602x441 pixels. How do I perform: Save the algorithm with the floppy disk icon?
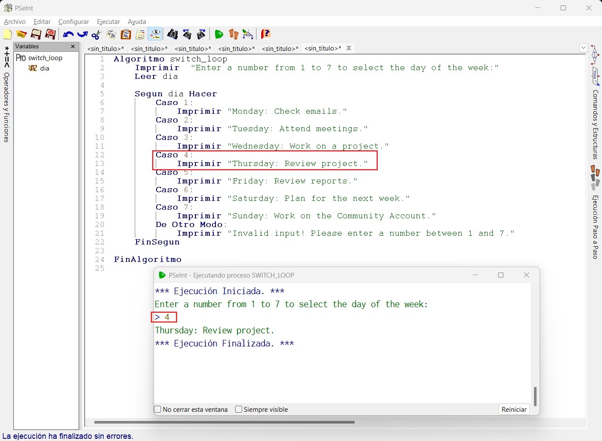tap(36, 34)
